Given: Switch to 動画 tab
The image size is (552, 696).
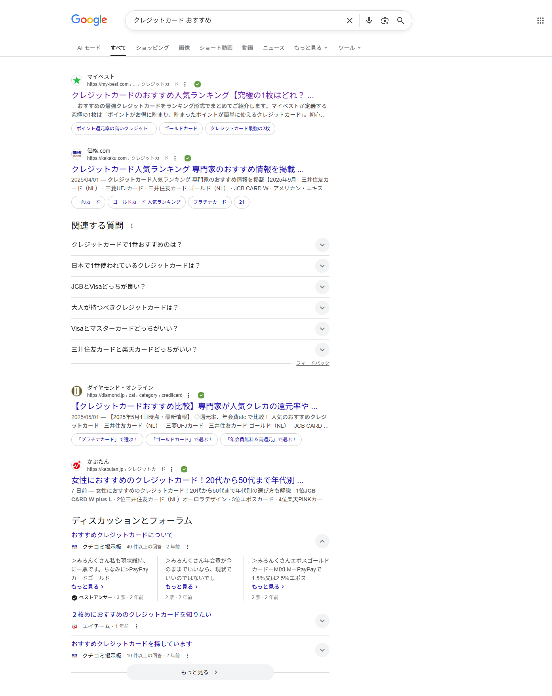Looking at the screenshot, I should pos(247,48).
